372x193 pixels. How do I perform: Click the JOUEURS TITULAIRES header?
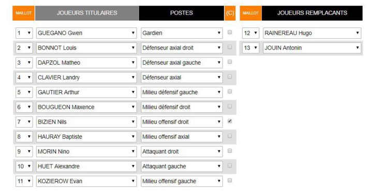coord(87,13)
